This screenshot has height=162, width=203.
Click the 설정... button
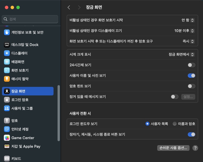tap(188, 97)
